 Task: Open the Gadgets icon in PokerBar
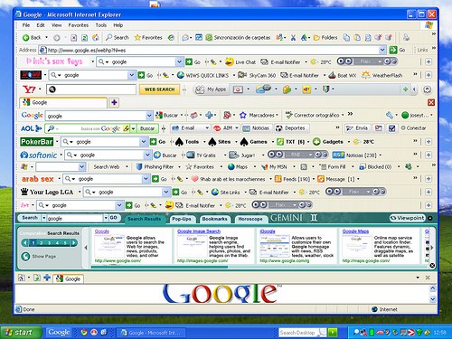[316, 142]
